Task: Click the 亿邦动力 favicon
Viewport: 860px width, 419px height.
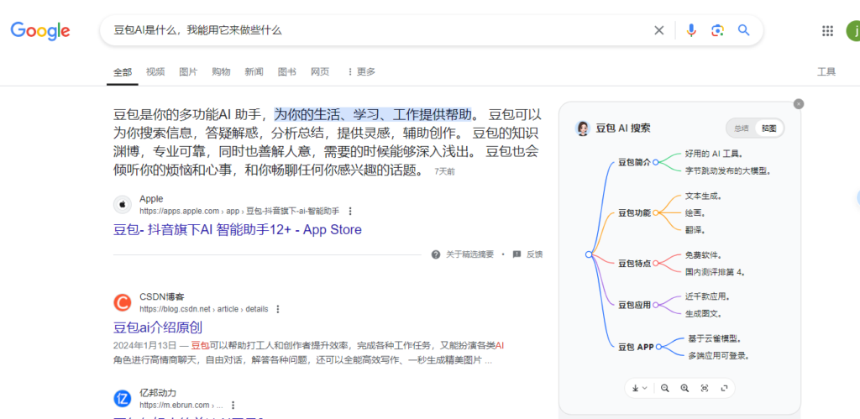Action: point(123,399)
